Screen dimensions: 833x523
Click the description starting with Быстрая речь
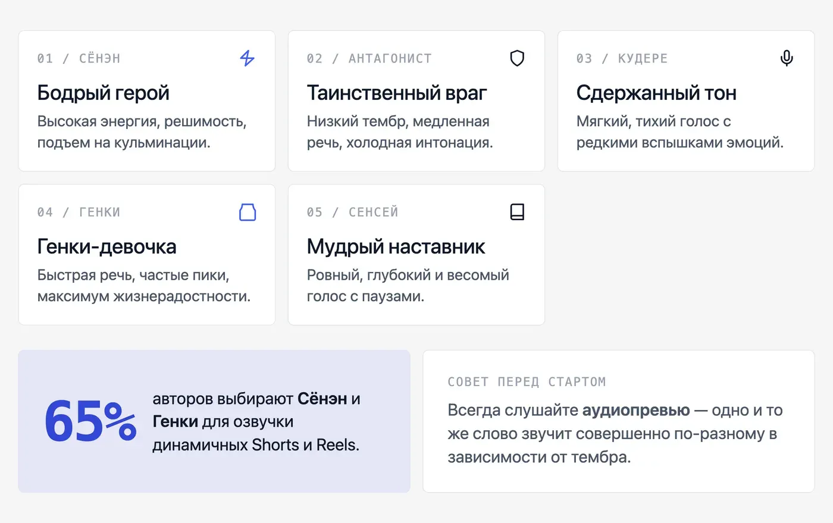point(144,286)
